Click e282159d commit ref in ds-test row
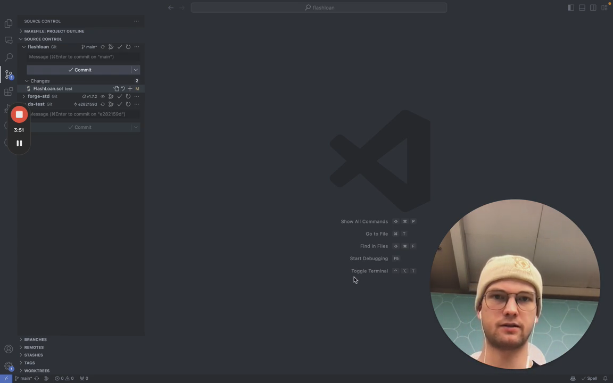This screenshot has height=383, width=613. pos(85,104)
